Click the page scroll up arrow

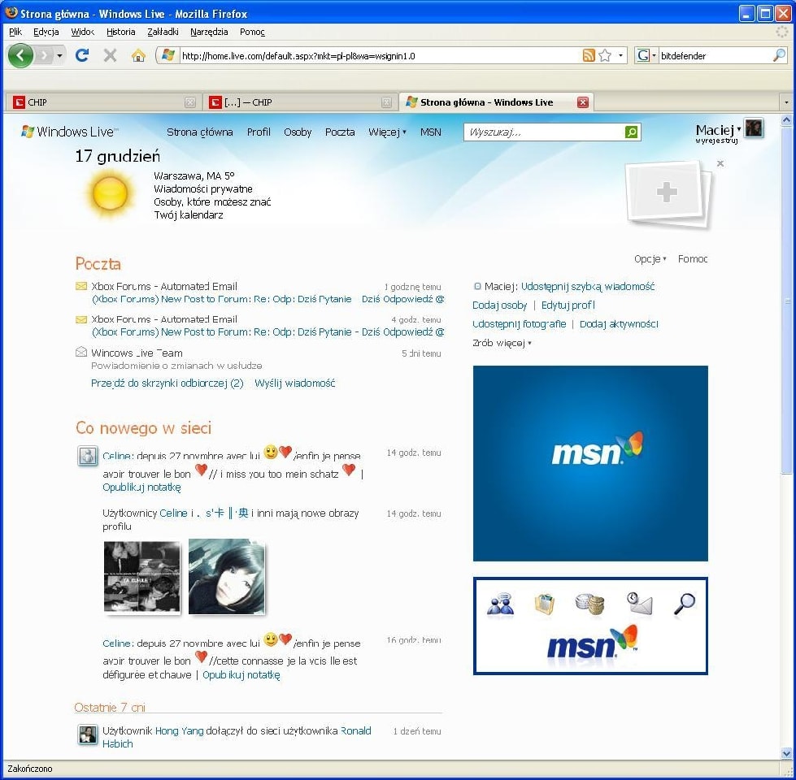click(x=786, y=120)
